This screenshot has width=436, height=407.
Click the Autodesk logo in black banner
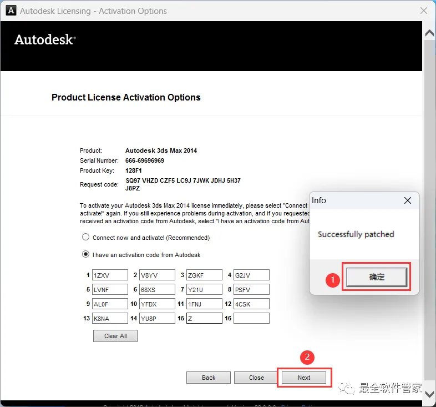[x=45, y=39]
